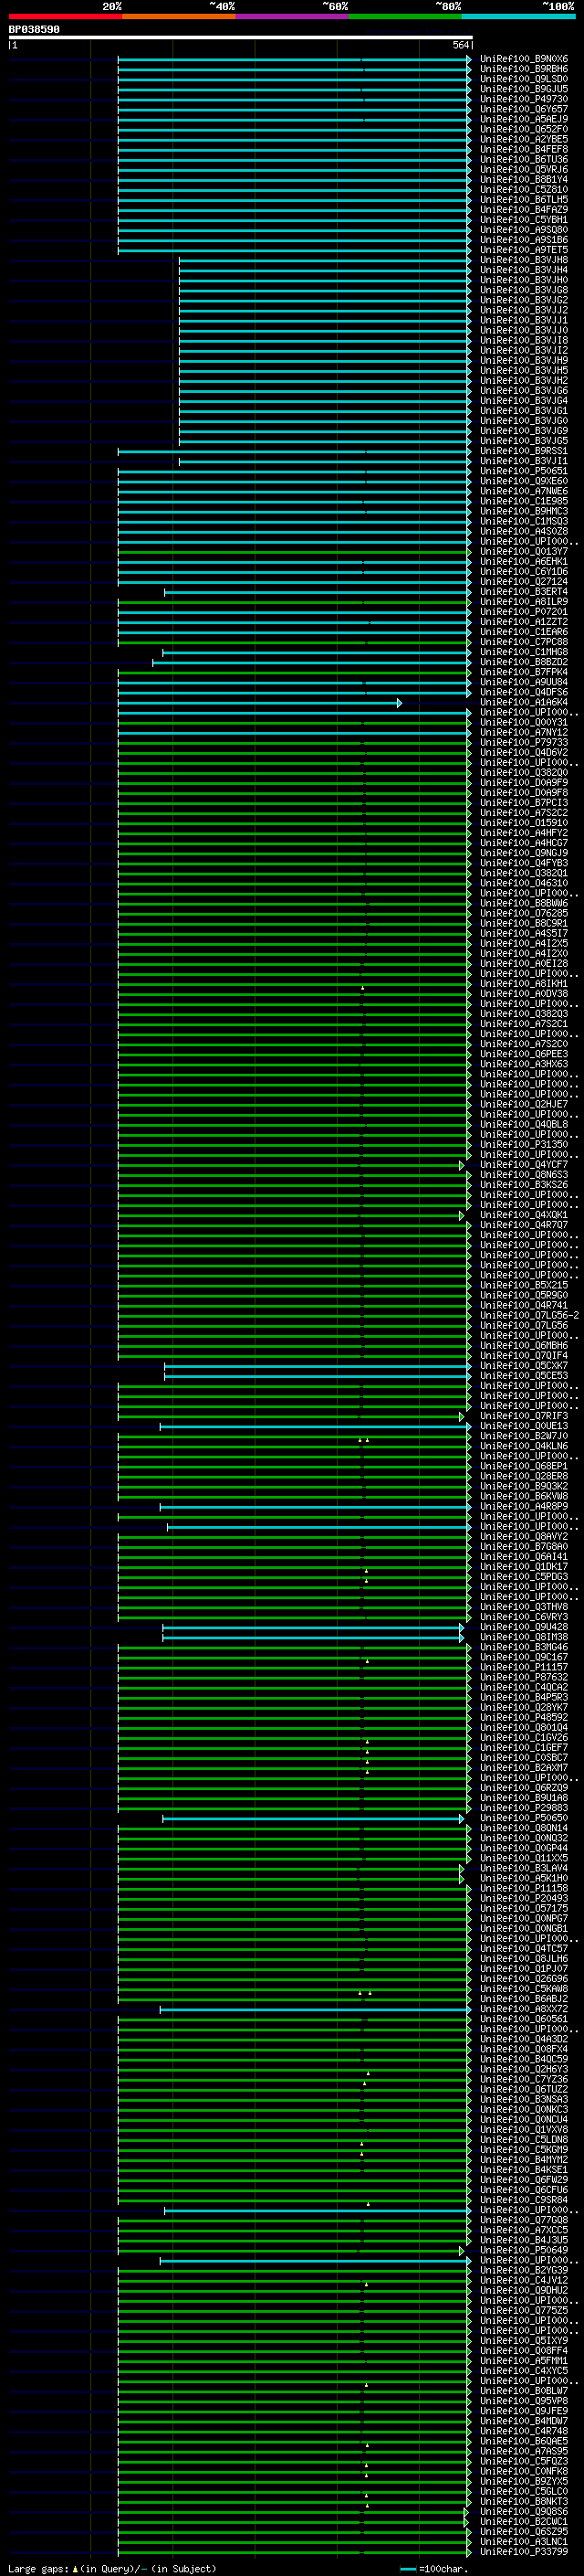Viewport: 584px width, 2576px height.
Task: Select hit UniRef100_Q7RIF3
Action: coord(524,1416)
